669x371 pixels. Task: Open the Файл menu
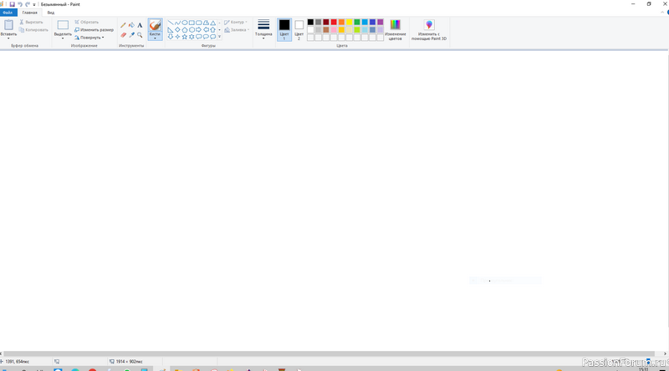point(8,13)
